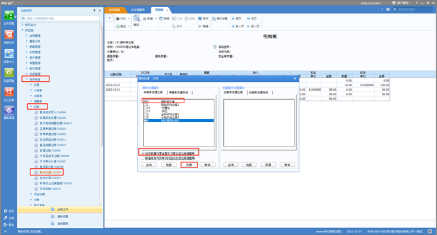Image resolution: width=437 pixels, height=235 pixels.
Task: Check warehouse 1 移动平均仓库1
Action: click(x=145, y=105)
